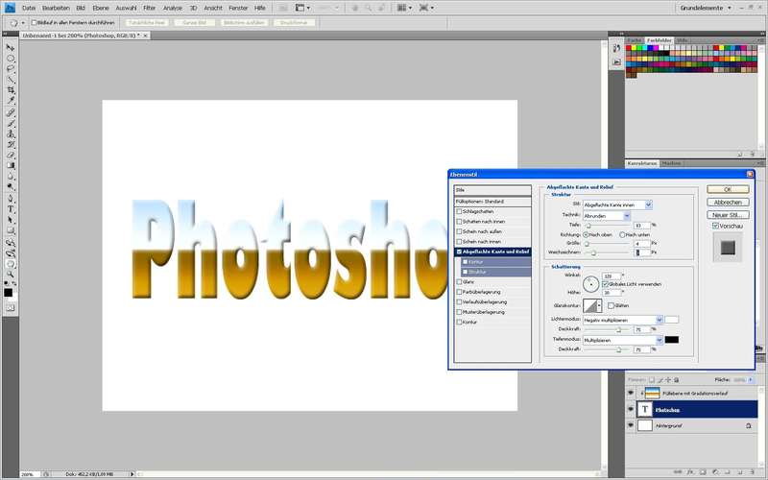Select the Eraser tool

click(x=11, y=155)
